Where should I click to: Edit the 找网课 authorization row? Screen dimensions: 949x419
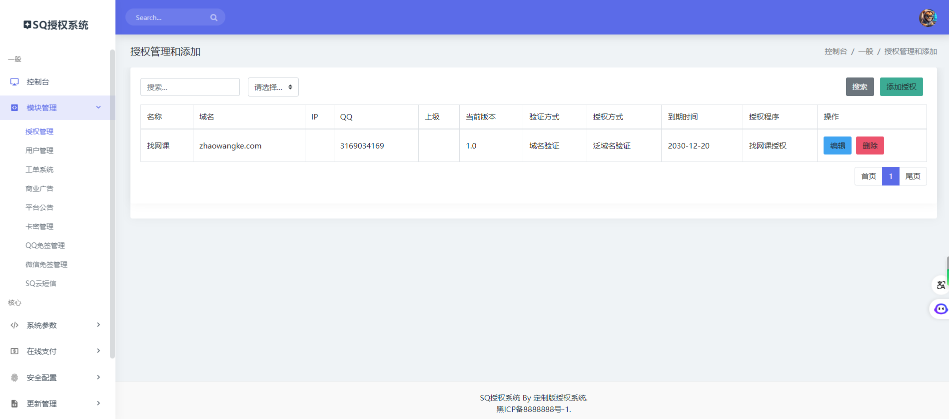click(x=838, y=145)
